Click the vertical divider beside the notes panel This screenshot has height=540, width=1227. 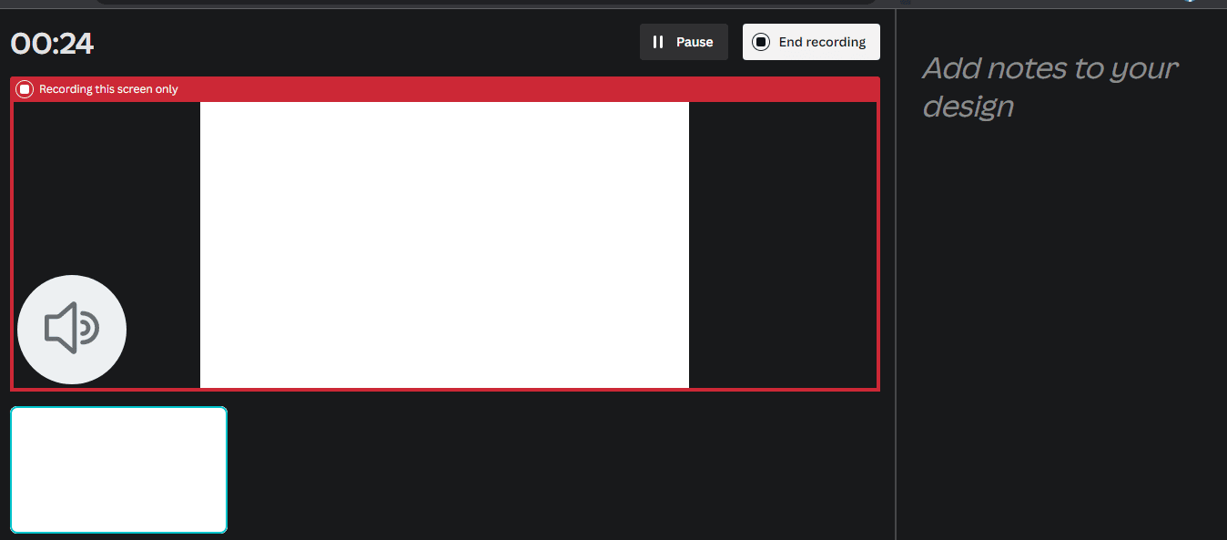896,273
